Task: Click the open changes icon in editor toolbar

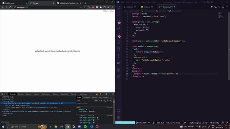Action: (x=215, y=7)
